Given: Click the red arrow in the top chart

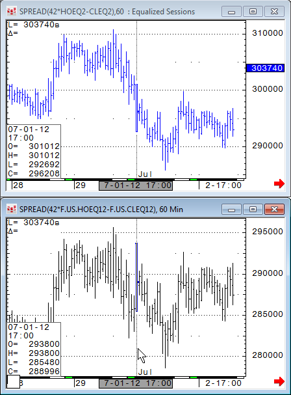Looking at the screenshot, I should 279,184.
